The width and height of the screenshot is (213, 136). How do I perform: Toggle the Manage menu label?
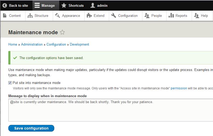pyautogui.click(x=48, y=5)
